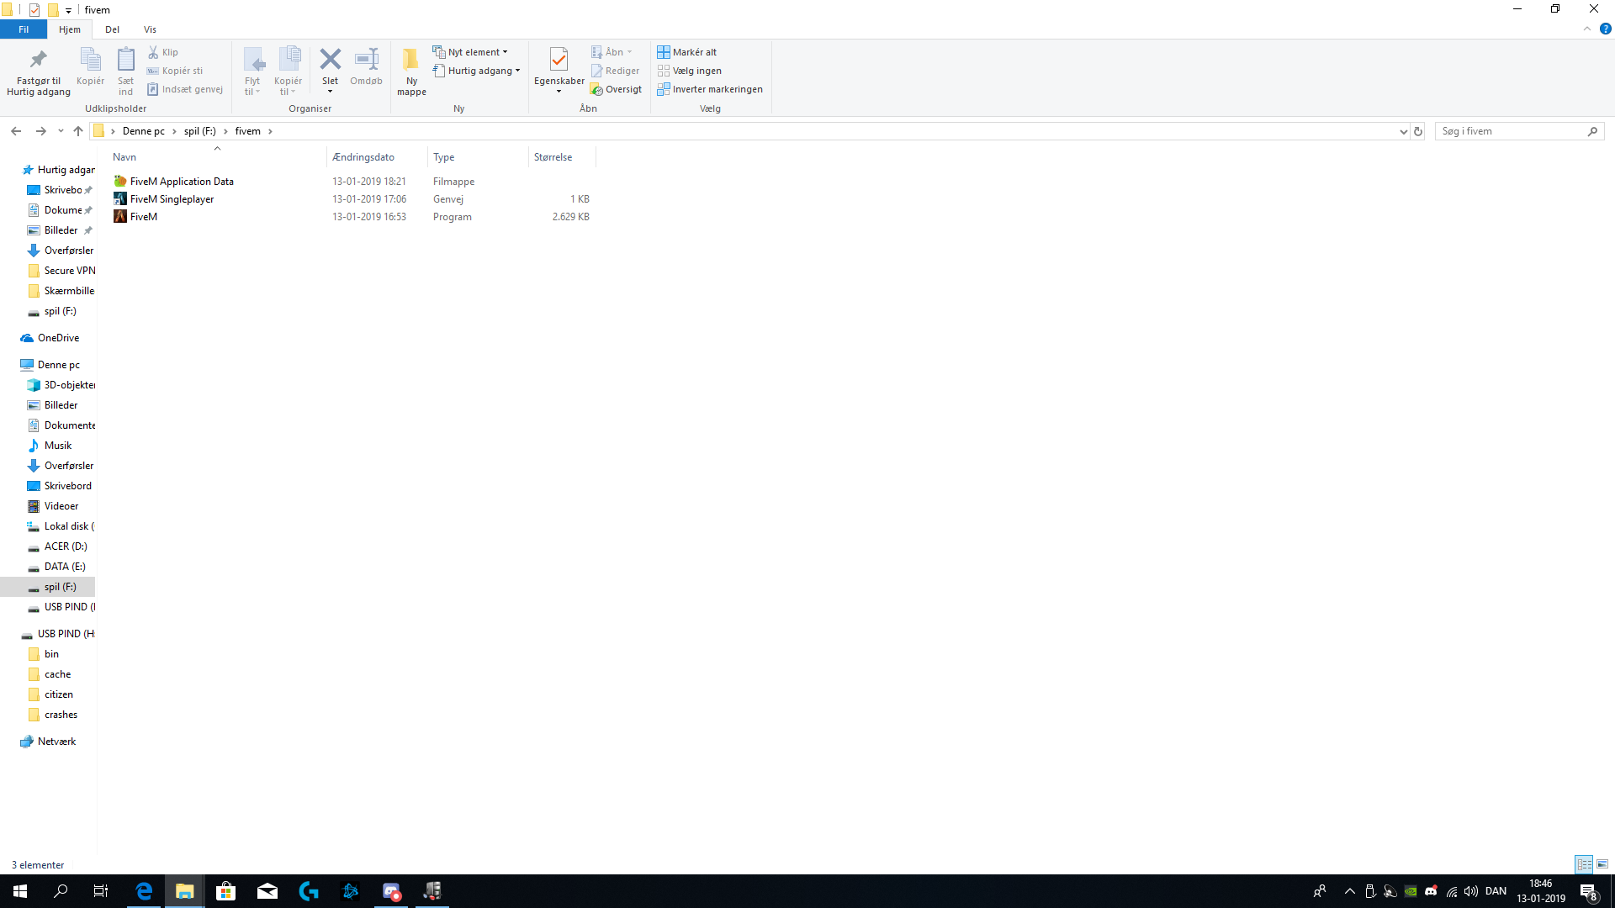Image resolution: width=1615 pixels, height=908 pixels.
Task: Open the Windows Start menu
Action: 20,891
